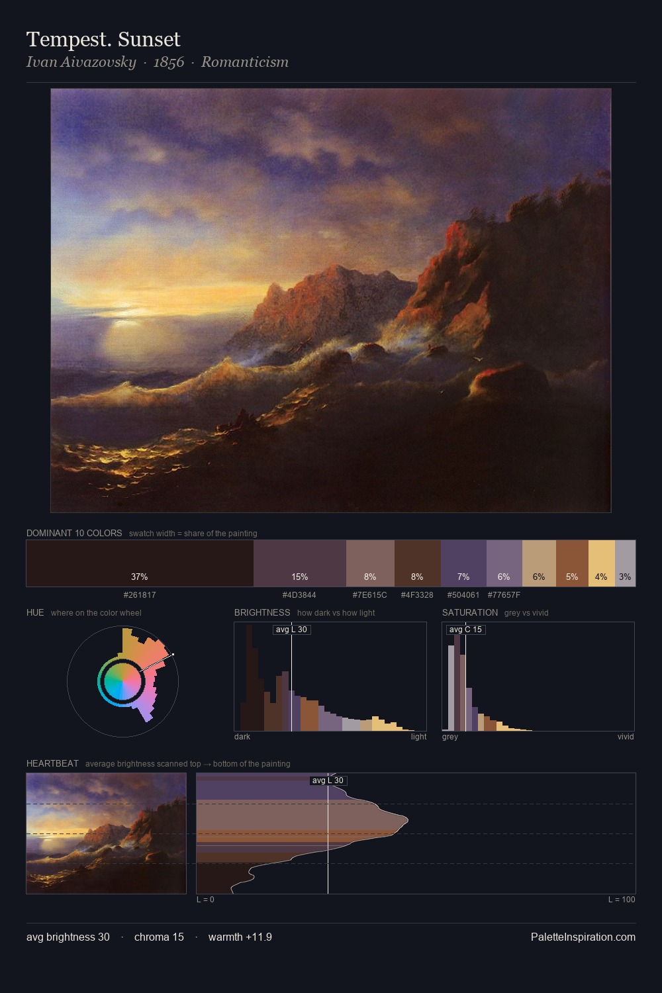Click the 'avg L 30' label in Brightness

[x=291, y=630]
